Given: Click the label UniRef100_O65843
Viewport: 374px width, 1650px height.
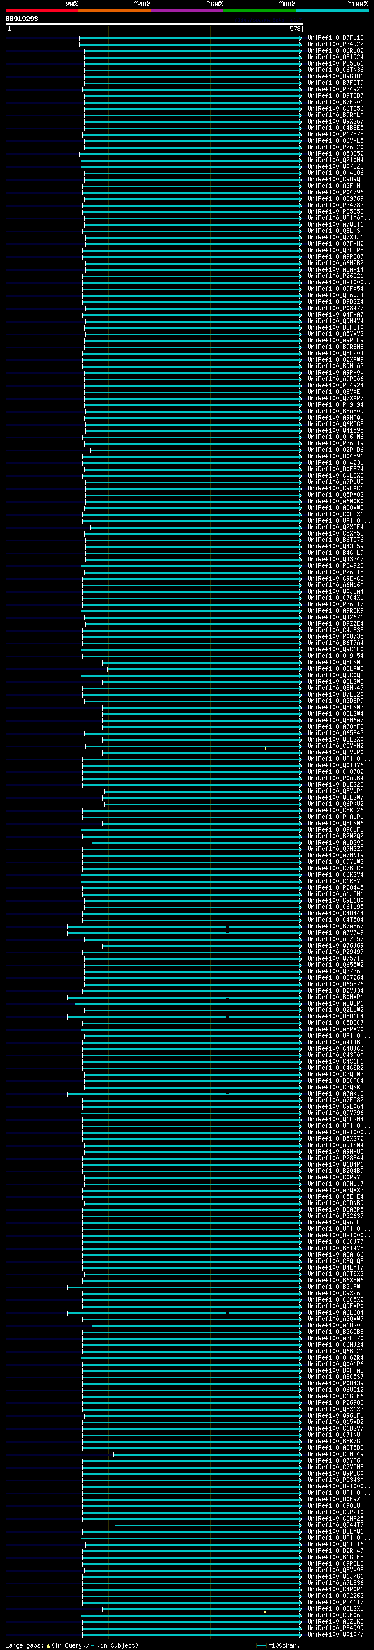Looking at the screenshot, I should pyautogui.click(x=335, y=733).
